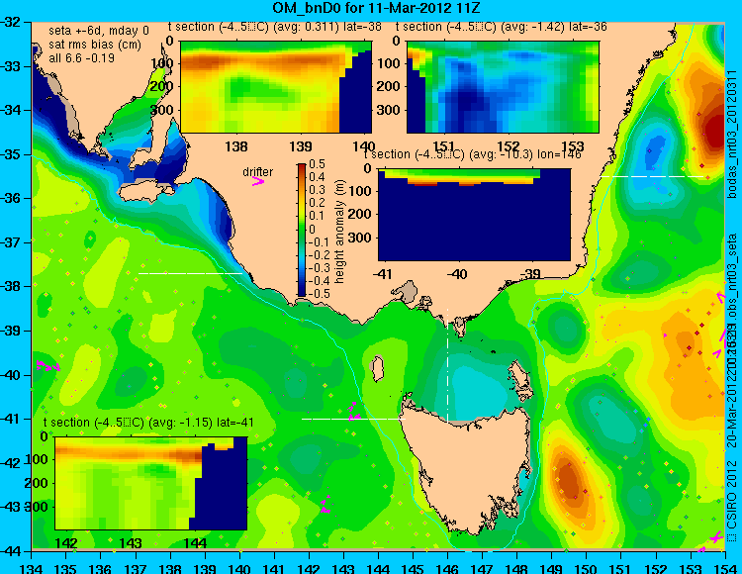Click the dark red warm eddy near 153.5E, 34.5S
The height and width of the screenshot is (574, 742).
[713, 130]
